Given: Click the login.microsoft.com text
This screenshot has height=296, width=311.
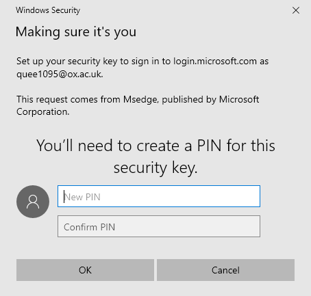Looking at the screenshot, I should pyautogui.click(x=215, y=62).
